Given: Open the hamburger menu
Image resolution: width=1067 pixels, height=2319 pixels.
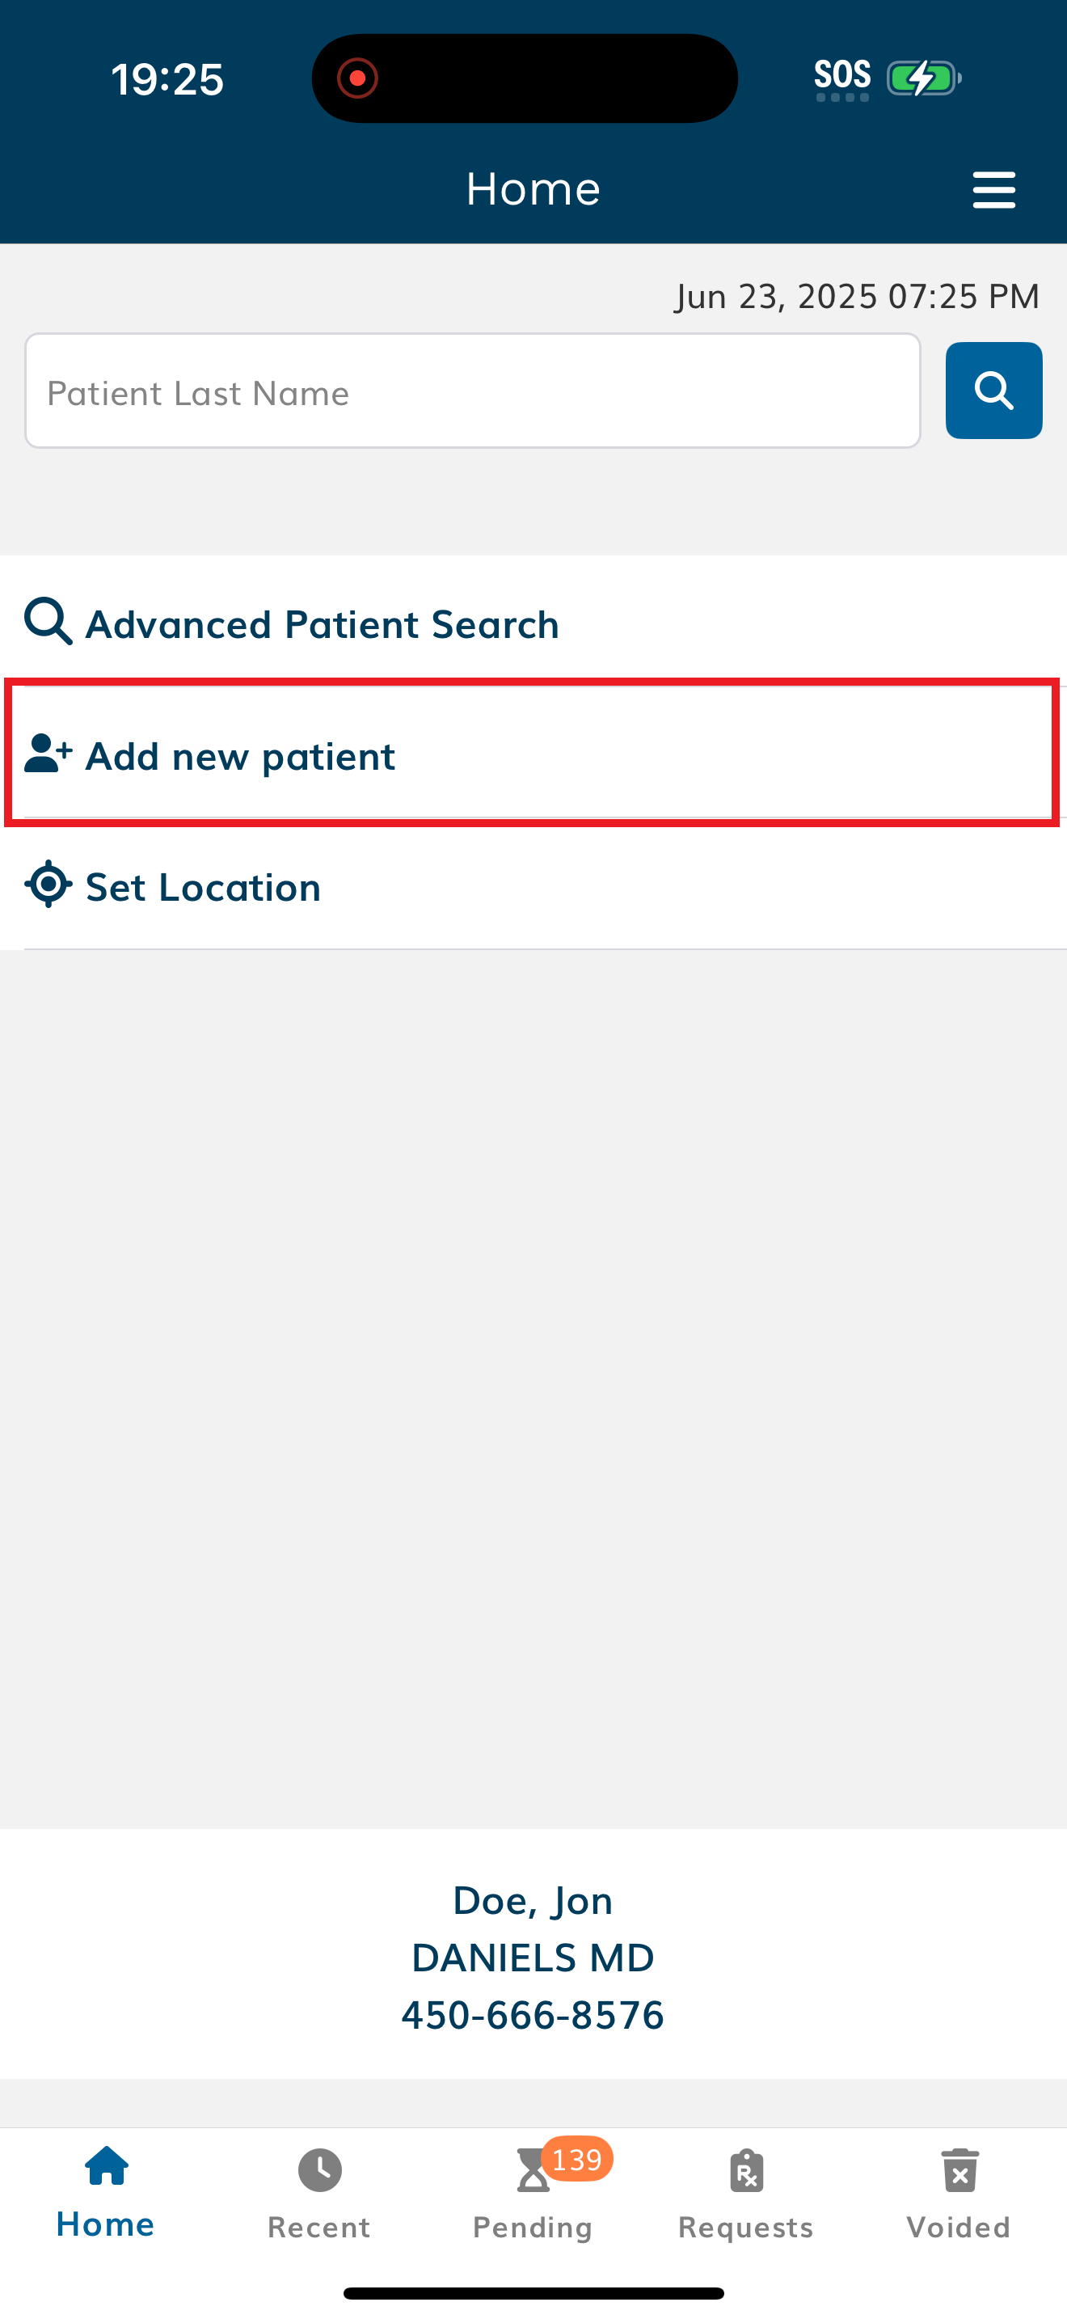Looking at the screenshot, I should (x=993, y=190).
